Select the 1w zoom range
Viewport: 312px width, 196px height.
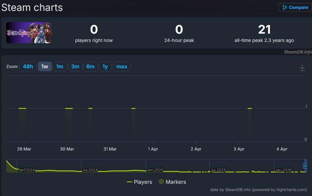(45, 67)
